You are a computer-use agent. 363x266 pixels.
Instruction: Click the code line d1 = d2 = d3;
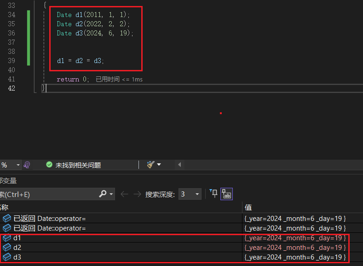click(x=81, y=61)
